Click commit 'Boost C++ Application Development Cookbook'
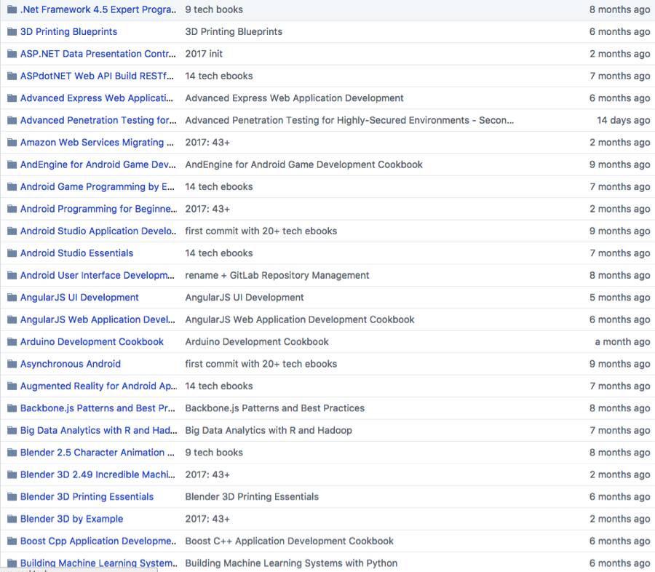The width and height of the screenshot is (655, 572). 289,541
